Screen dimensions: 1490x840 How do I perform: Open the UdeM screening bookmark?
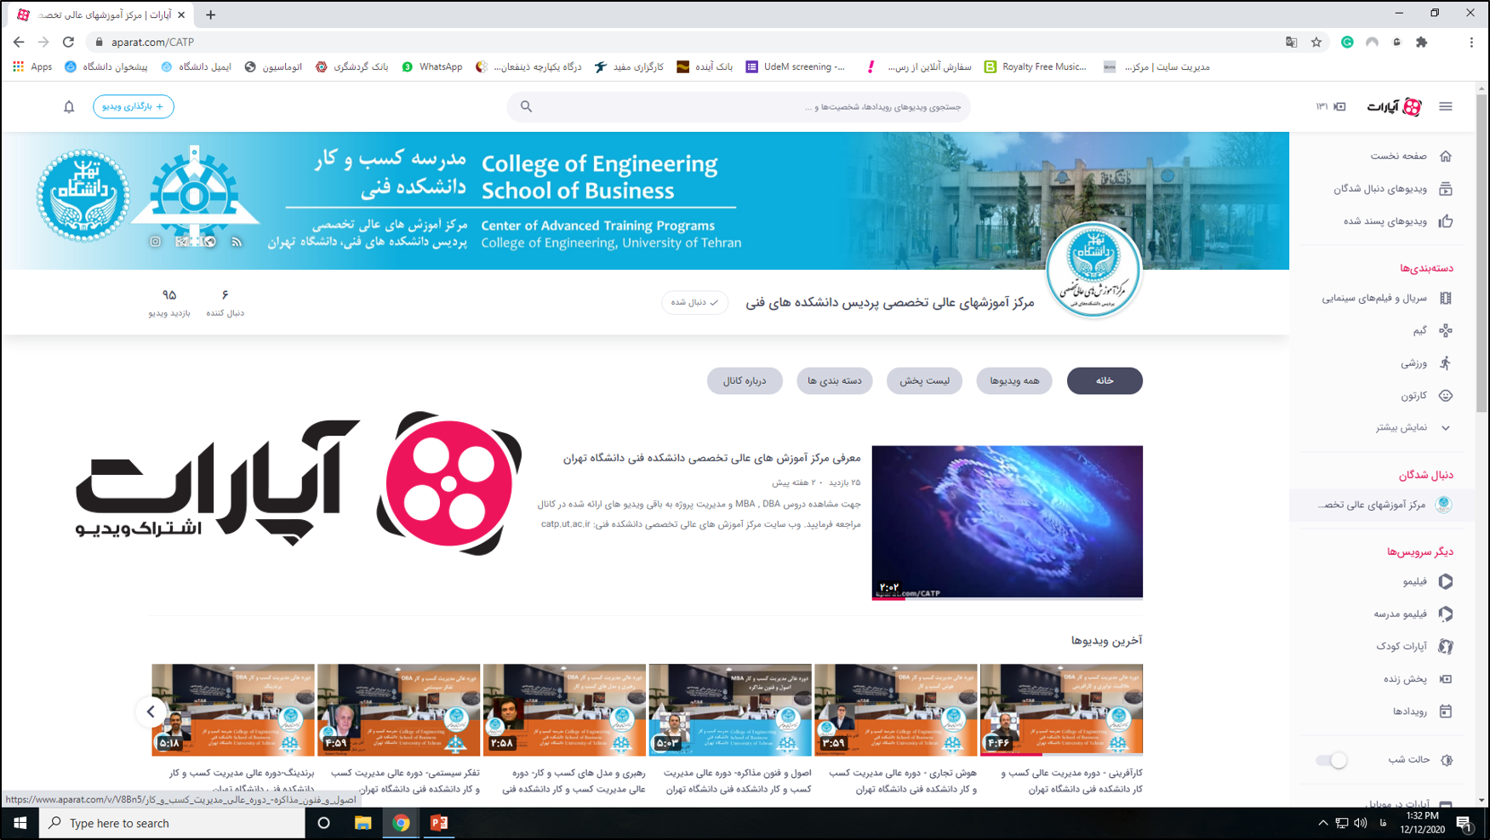coord(796,66)
